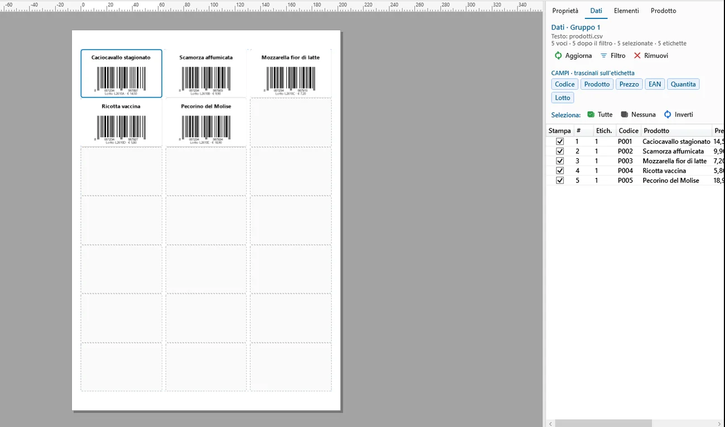Select the Mozzarella fior di latte label
Image resolution: width=725 pixels, height=427 pixels.
pyautogui.click(x=291, y=74)
